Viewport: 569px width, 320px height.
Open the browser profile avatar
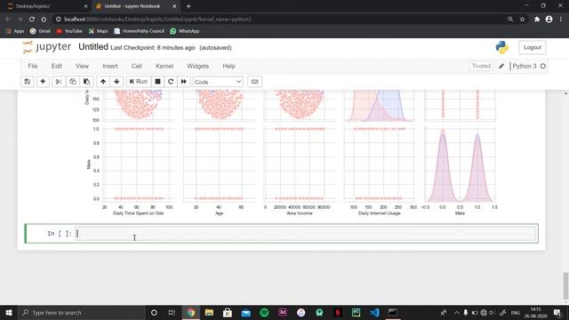549,20
